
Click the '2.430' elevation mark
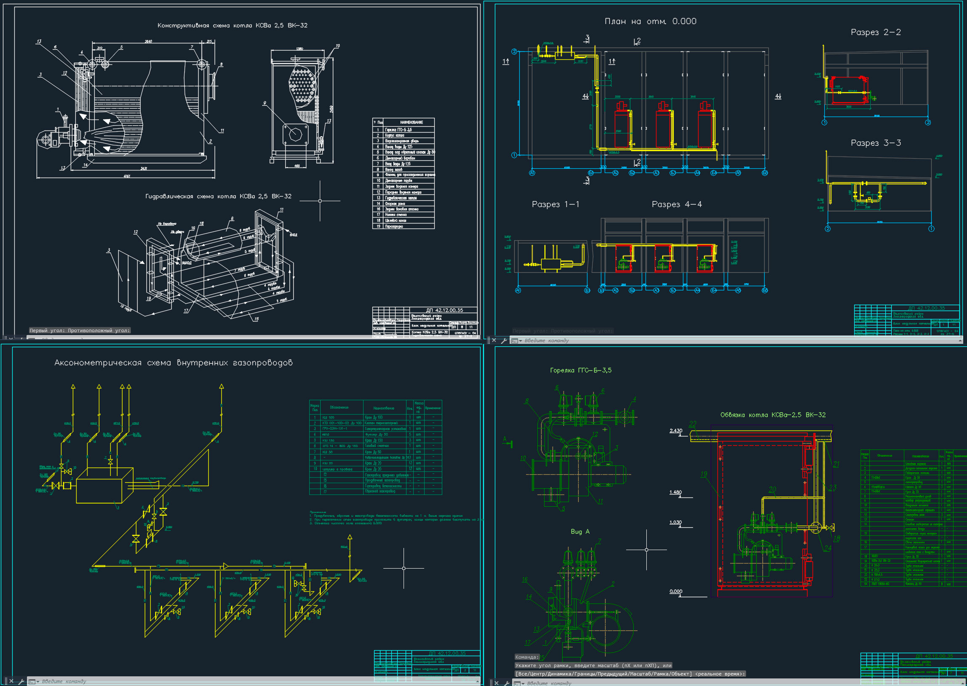point(676,431)
